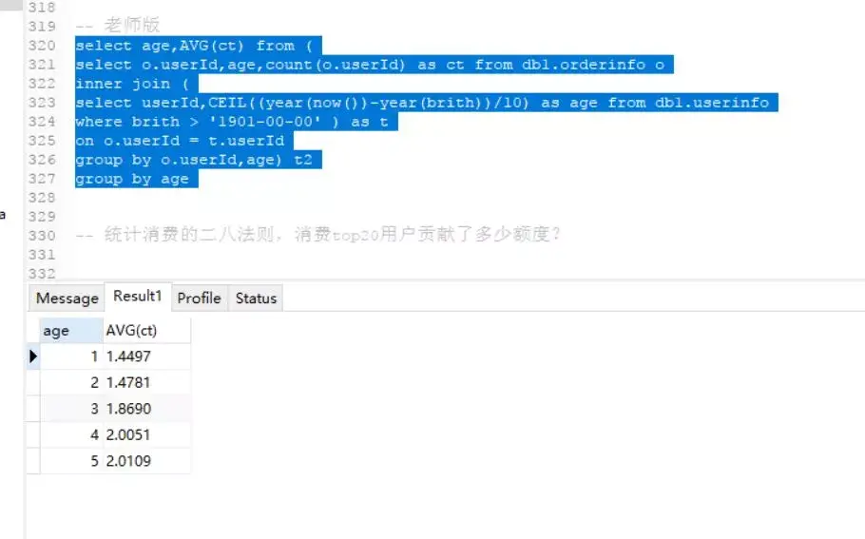This screenshot has width=865, height=539.
Task: Click the '-- 老师版' comment line
Action: click(118, 26)
